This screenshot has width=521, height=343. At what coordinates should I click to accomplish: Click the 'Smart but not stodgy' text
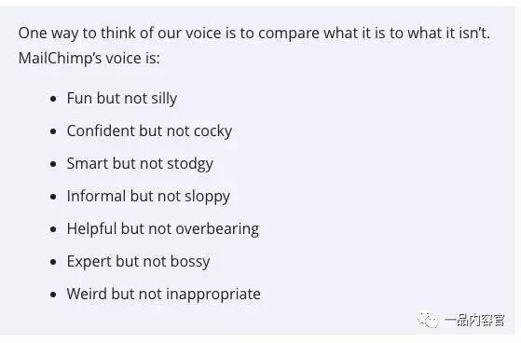(x=140, y=164)
